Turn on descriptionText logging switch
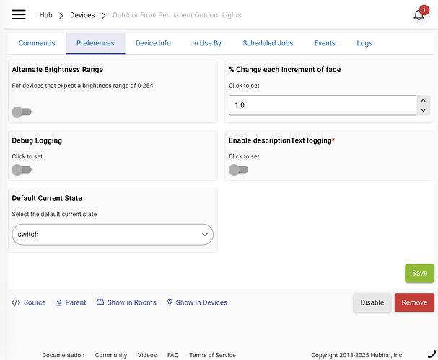438x360 pixels. click(238, 170)
